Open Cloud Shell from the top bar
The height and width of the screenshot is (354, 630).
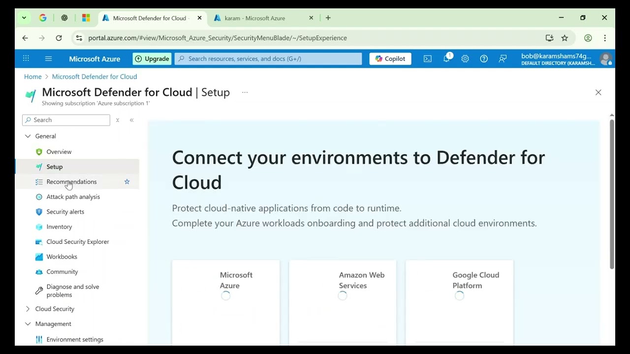point(428,59)
